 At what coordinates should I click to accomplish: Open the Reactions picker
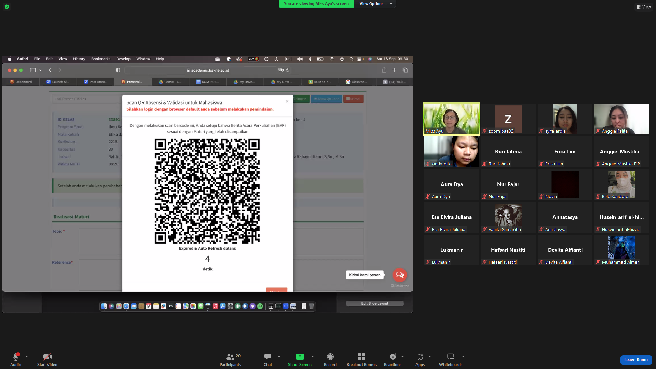coord(393,360)
